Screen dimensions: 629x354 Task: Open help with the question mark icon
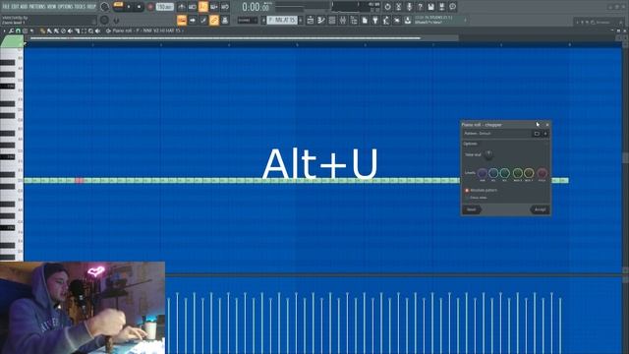pos(420,7)
